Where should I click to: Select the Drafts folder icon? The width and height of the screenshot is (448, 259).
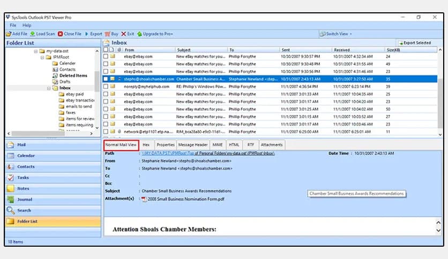click(x=55, y=82)
